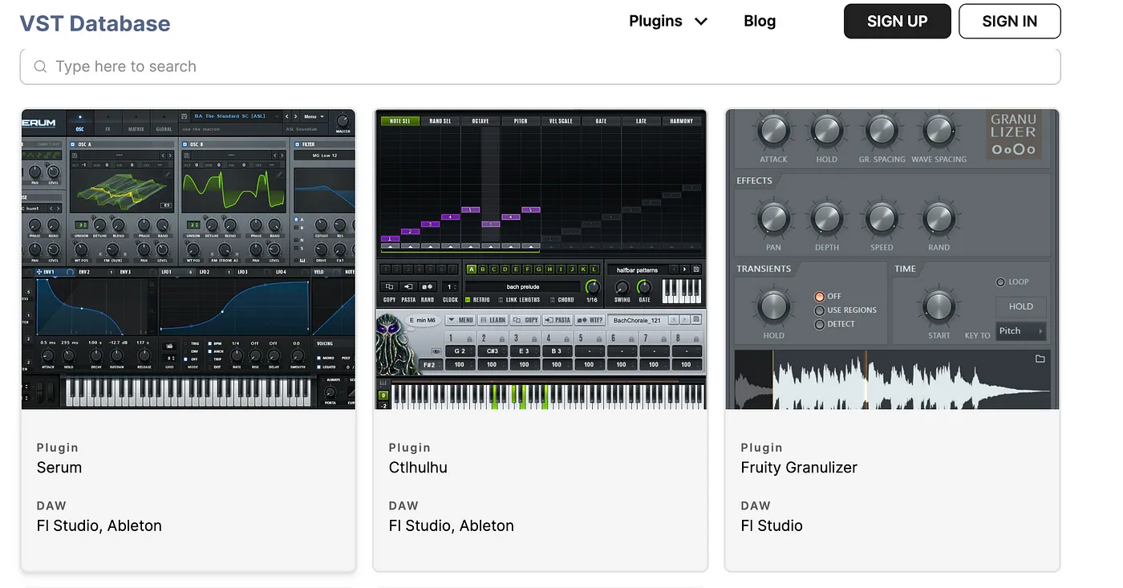Click the Granulizer Effects PAN knob
The image size is (1123, 588).
coord(773,218)
